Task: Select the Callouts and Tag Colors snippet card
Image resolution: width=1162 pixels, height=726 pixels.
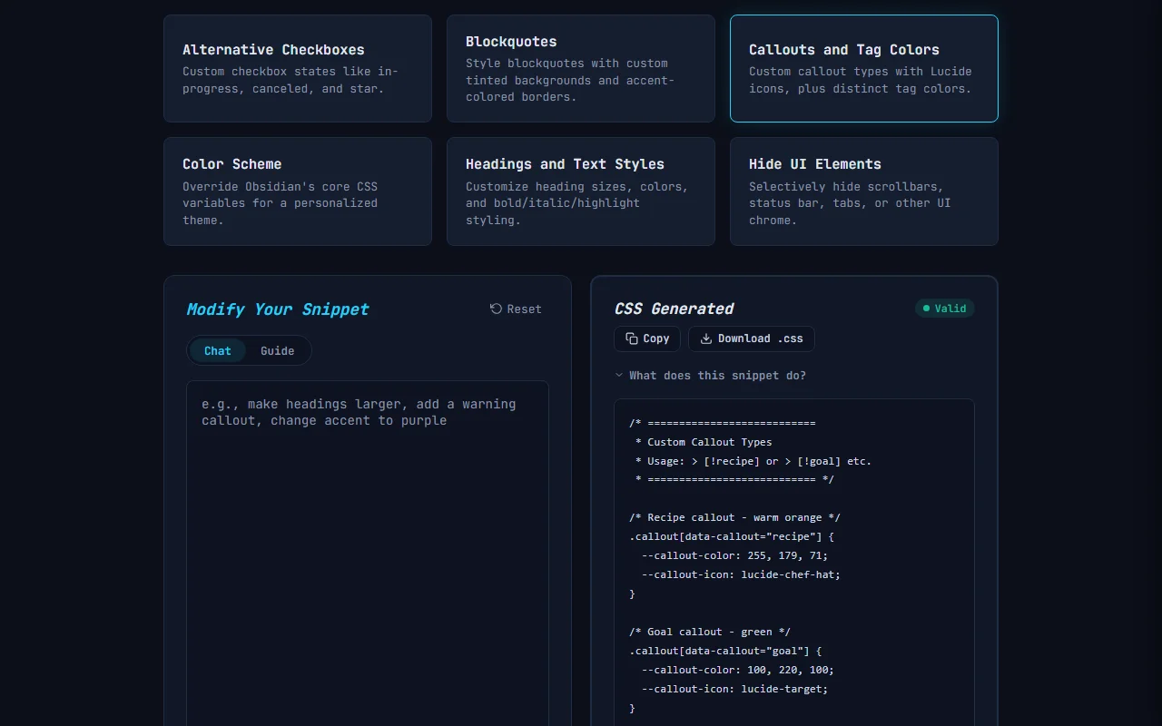Action: pos(863,68)
